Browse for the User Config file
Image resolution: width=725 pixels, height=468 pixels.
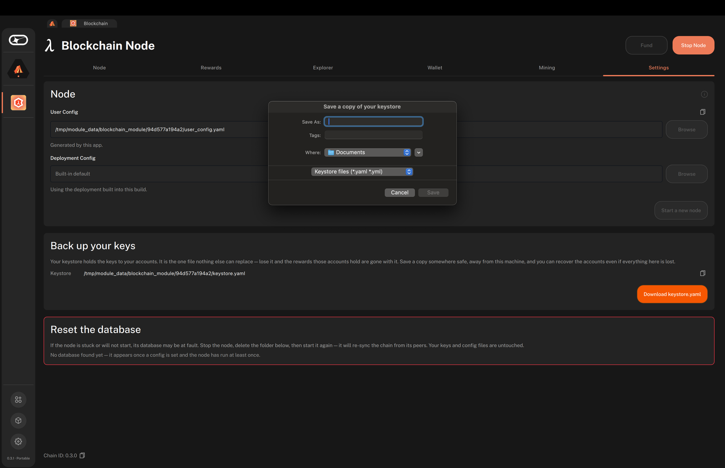pyautogui.click(x=687, y=129)
